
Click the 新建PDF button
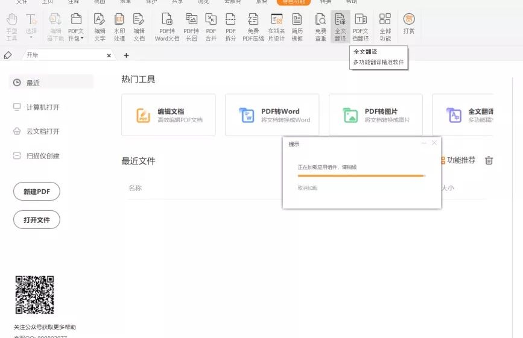pyautogui.click(x=37, y=192)
